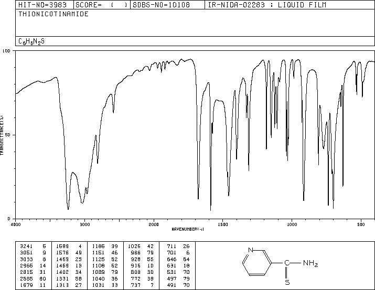Select peak table entry 1689
375x290 pixels.
coord(62,246)
